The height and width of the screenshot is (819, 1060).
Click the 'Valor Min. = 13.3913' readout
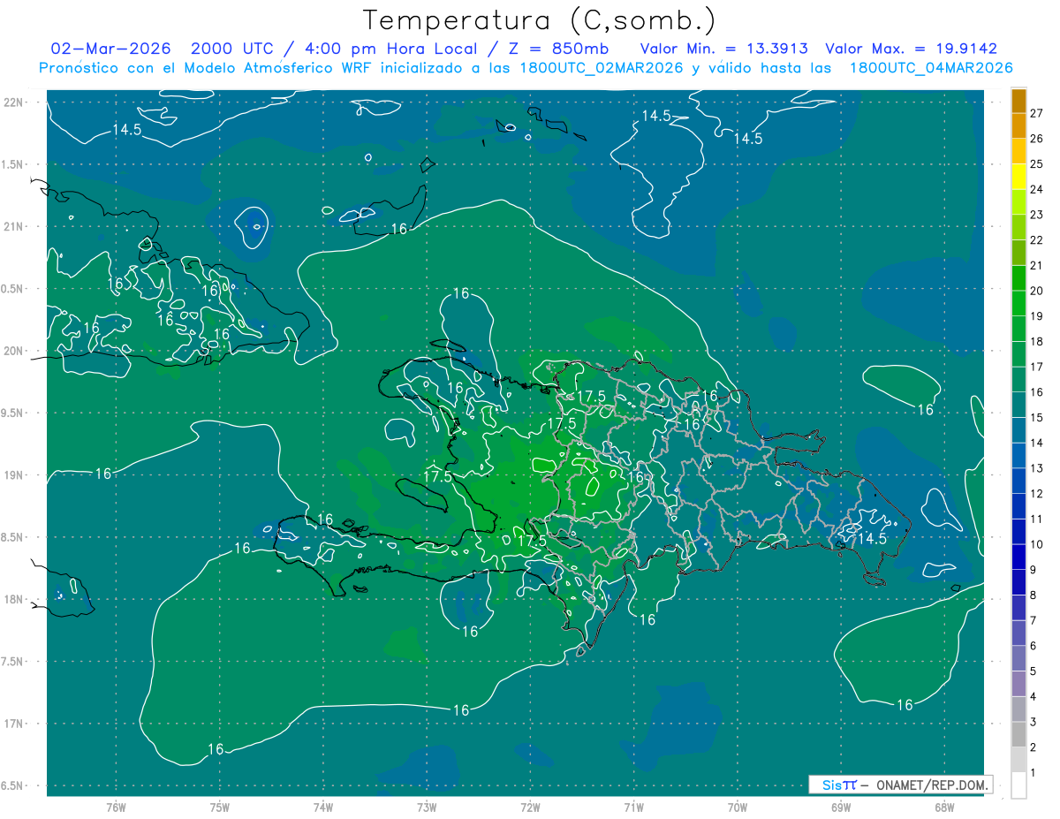(723, 49)
